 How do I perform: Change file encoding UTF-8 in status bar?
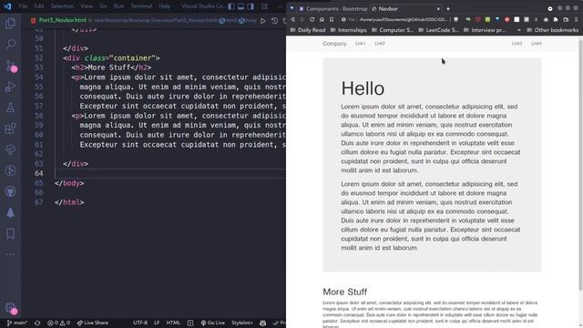point(140,323)
